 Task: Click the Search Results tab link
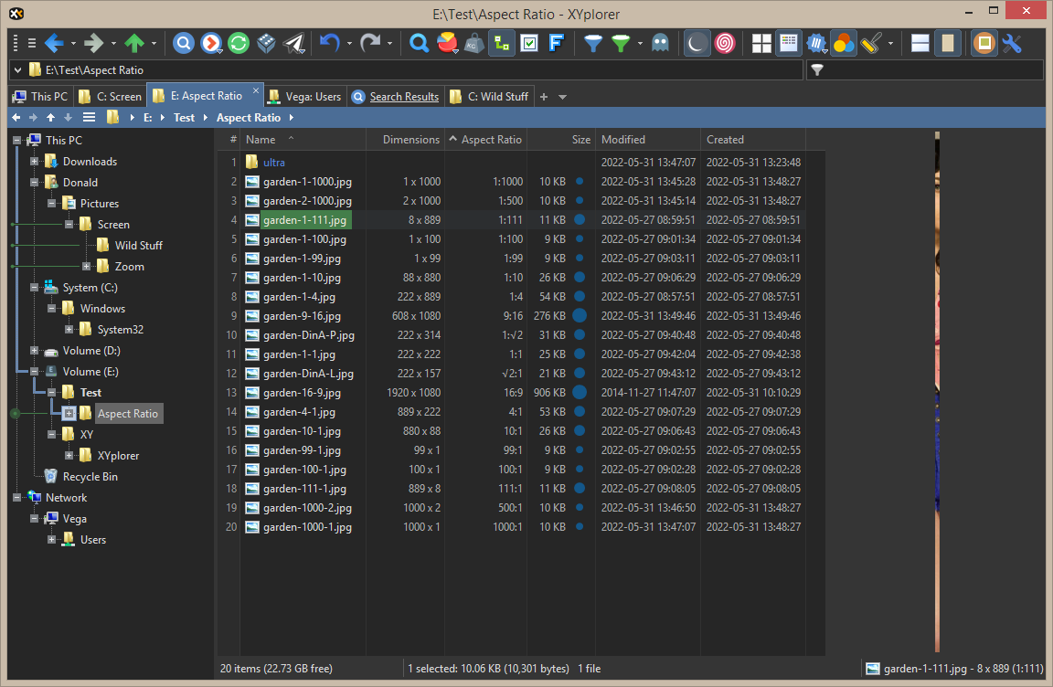[404, 96]
